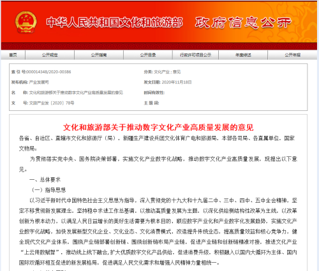Click the red article title 文化和旅游部关于推动数字文化产业高质量发展的意见
319x271 pixels.
(158, 128)
